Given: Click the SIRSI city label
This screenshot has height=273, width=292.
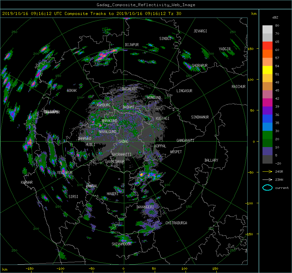Looking at the screenshot, I should [73, 197].
